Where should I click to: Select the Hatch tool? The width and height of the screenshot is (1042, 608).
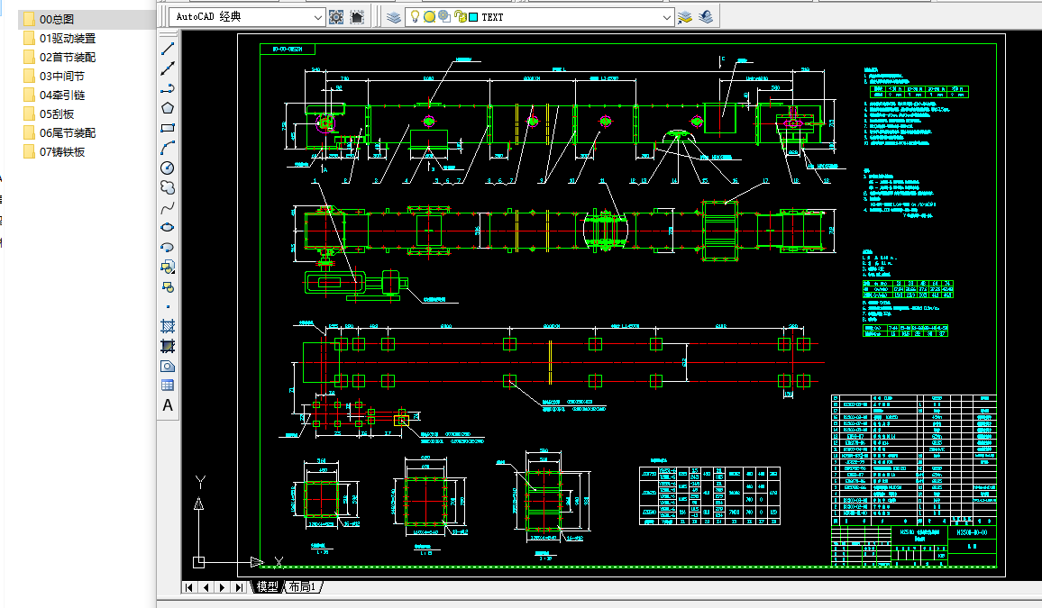point(168,325)
